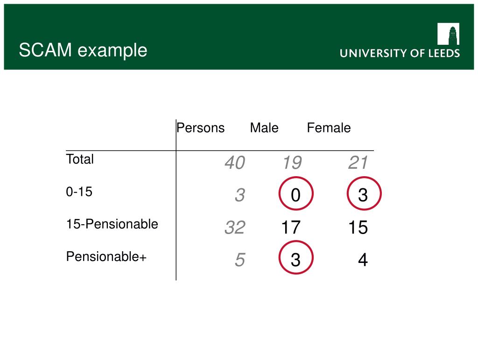Select female 15-Pensionable value 15
The height and width of the screenshot is (358, 478).
(x=358, y=227)
